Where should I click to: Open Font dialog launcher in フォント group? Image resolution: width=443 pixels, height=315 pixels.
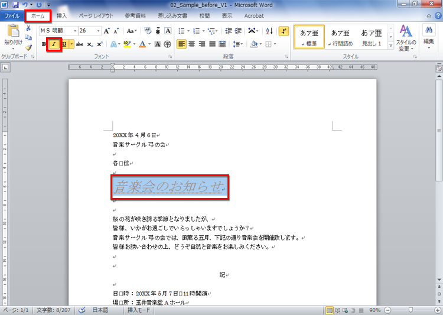point(170,57)
